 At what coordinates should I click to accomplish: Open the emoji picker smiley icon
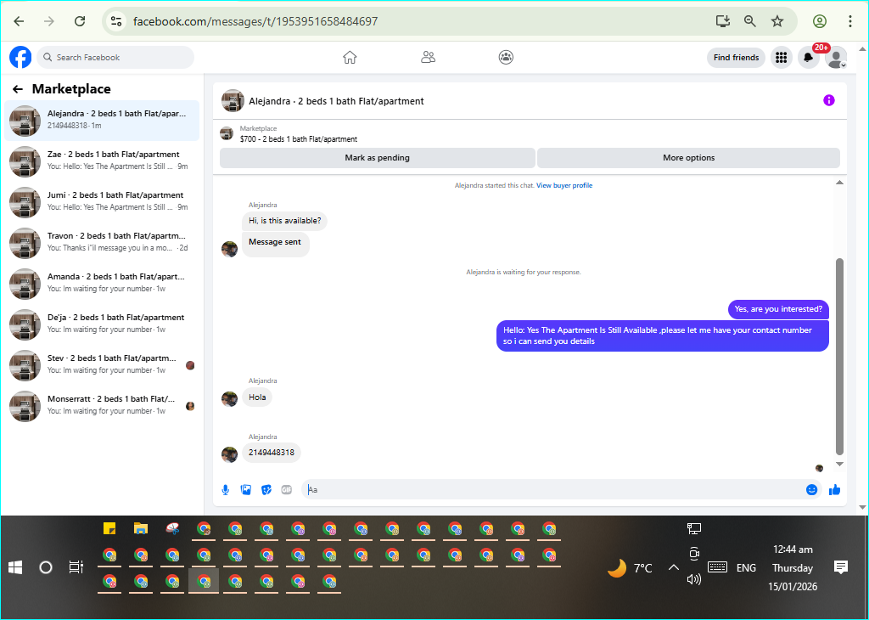811,490
